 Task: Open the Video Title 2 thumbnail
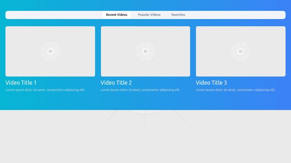point(145,51)
